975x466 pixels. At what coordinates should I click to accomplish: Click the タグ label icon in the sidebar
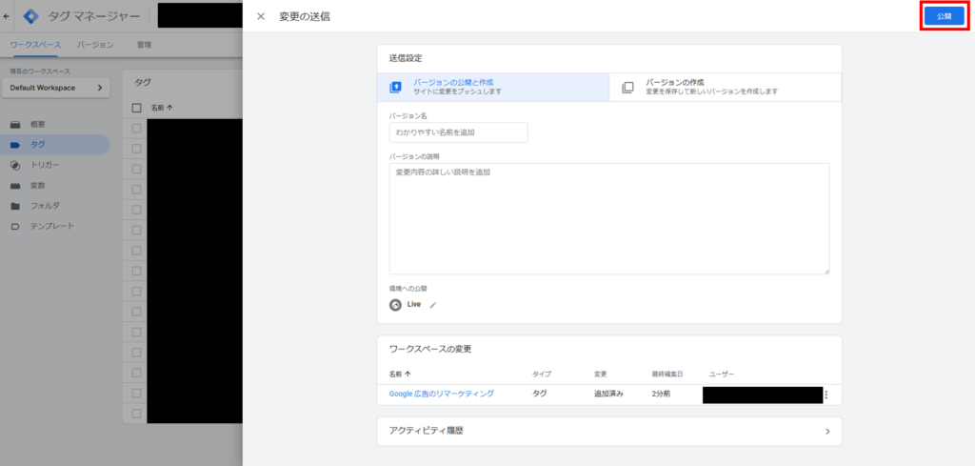pyautogui.click(x=15, y=145)
